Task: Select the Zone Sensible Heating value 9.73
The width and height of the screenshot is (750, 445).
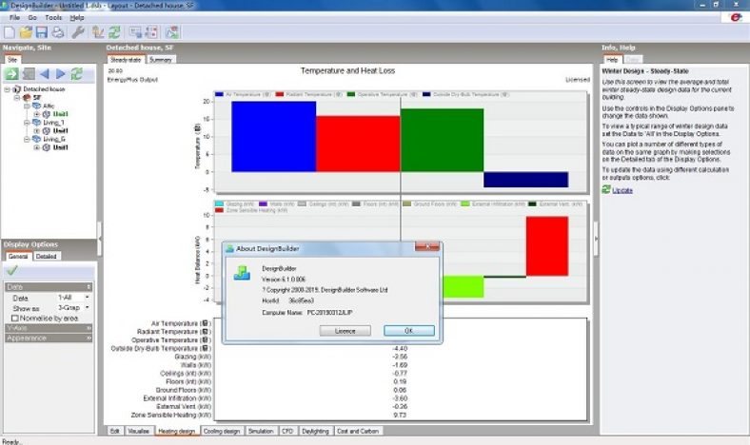Action: [400, 415]
